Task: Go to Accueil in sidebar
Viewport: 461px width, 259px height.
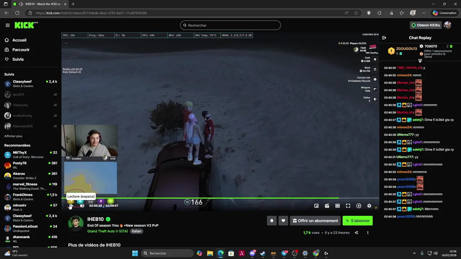Action: [19, 40]
